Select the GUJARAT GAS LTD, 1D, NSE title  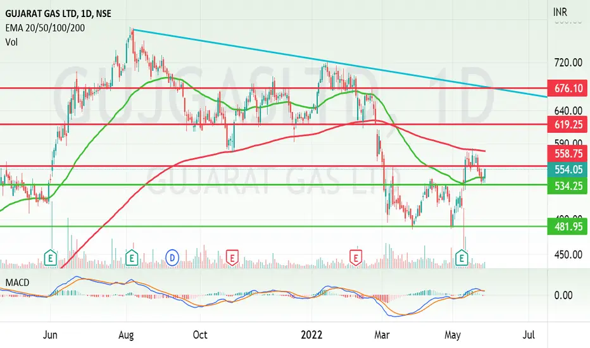click(58, 14)
